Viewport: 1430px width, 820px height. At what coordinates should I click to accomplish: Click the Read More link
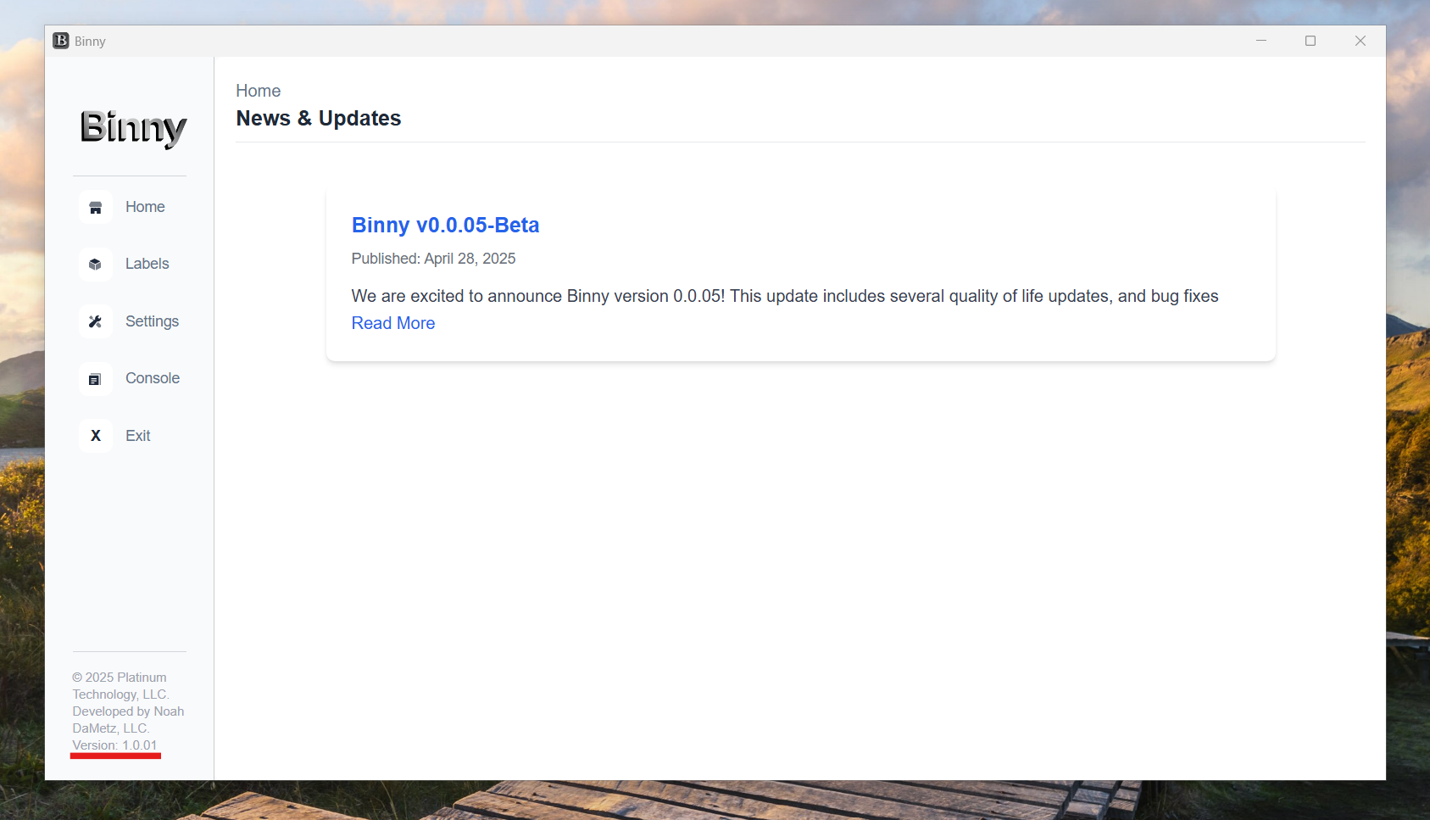pyautogui.click(x=393, y=323)
